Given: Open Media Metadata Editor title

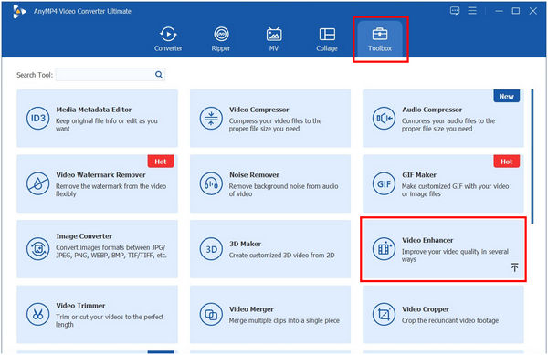Looking at the screenshot, I should point(94,110).
